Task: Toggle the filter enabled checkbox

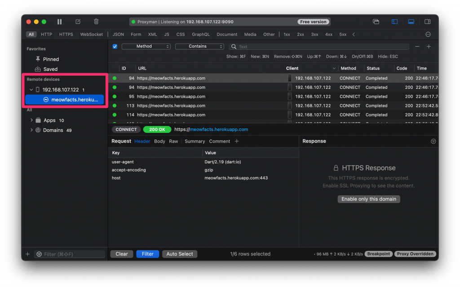Action: click(x=115, y=46)
